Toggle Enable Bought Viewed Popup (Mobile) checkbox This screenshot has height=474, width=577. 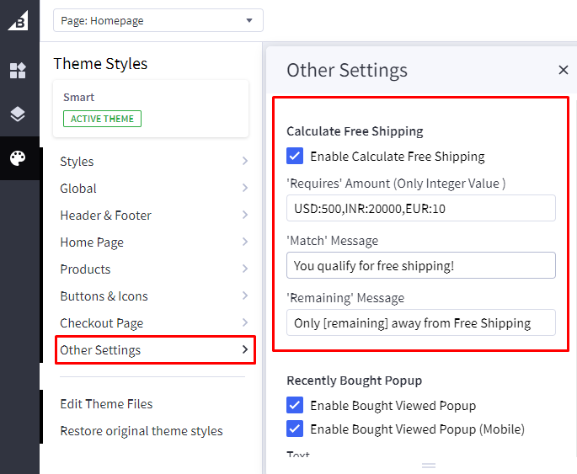pyautogui.click(x=295, y=429)
